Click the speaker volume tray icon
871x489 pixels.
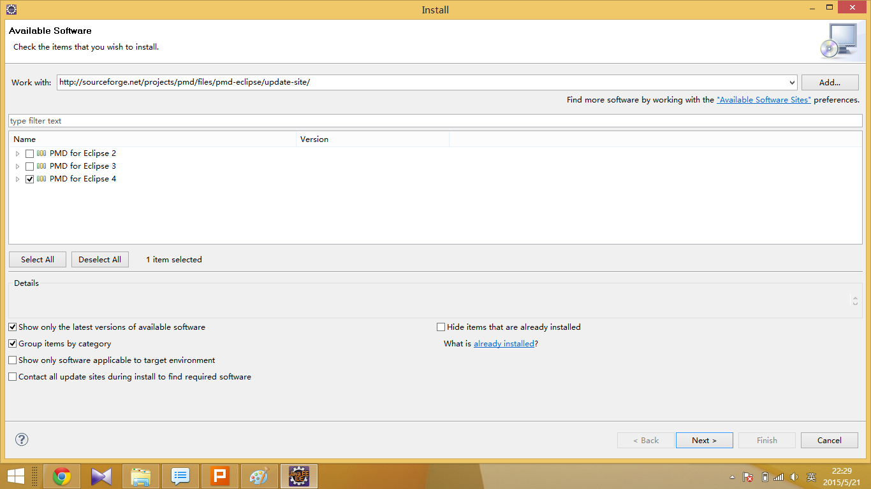click(x=794, y=477)
